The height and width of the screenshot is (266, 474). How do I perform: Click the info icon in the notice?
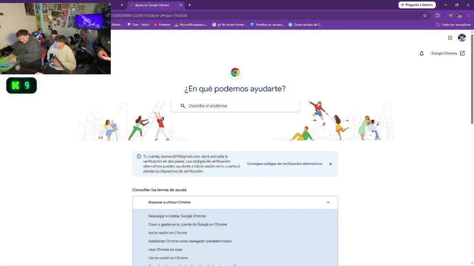[139, 157]
